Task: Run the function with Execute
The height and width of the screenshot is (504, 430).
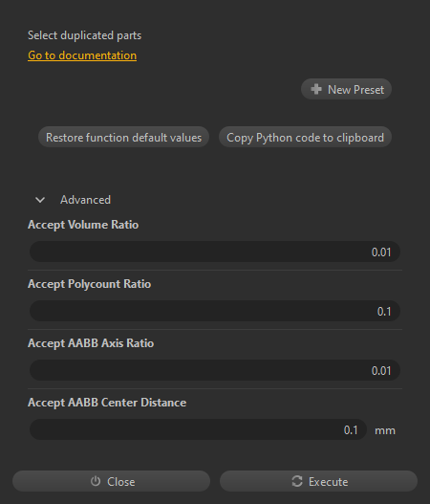Action: click(x=318, y=481)
